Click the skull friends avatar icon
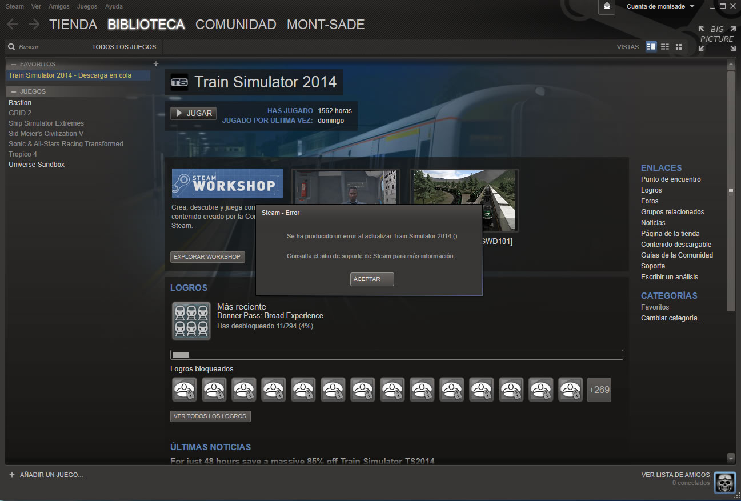 coord(724,483)
